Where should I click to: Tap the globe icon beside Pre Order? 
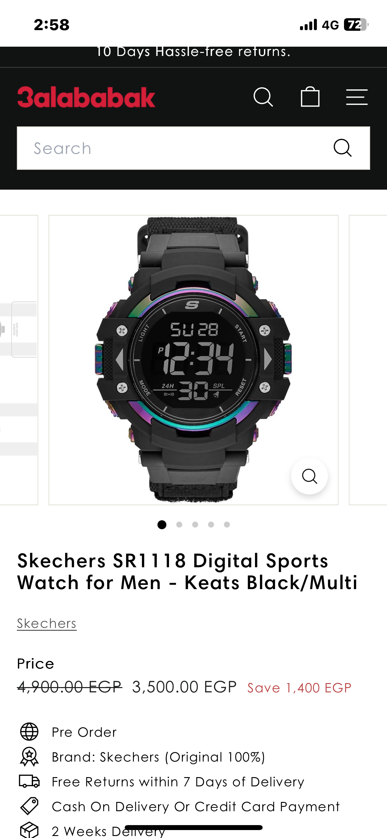coord(29,732)
